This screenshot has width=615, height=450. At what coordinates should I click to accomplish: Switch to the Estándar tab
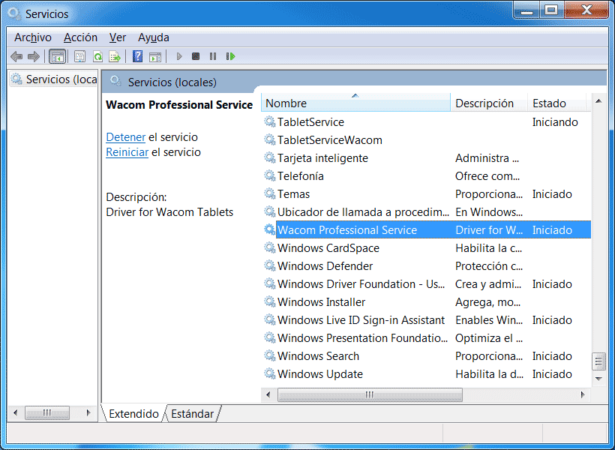pyautogui.click(x=193, y=414)
